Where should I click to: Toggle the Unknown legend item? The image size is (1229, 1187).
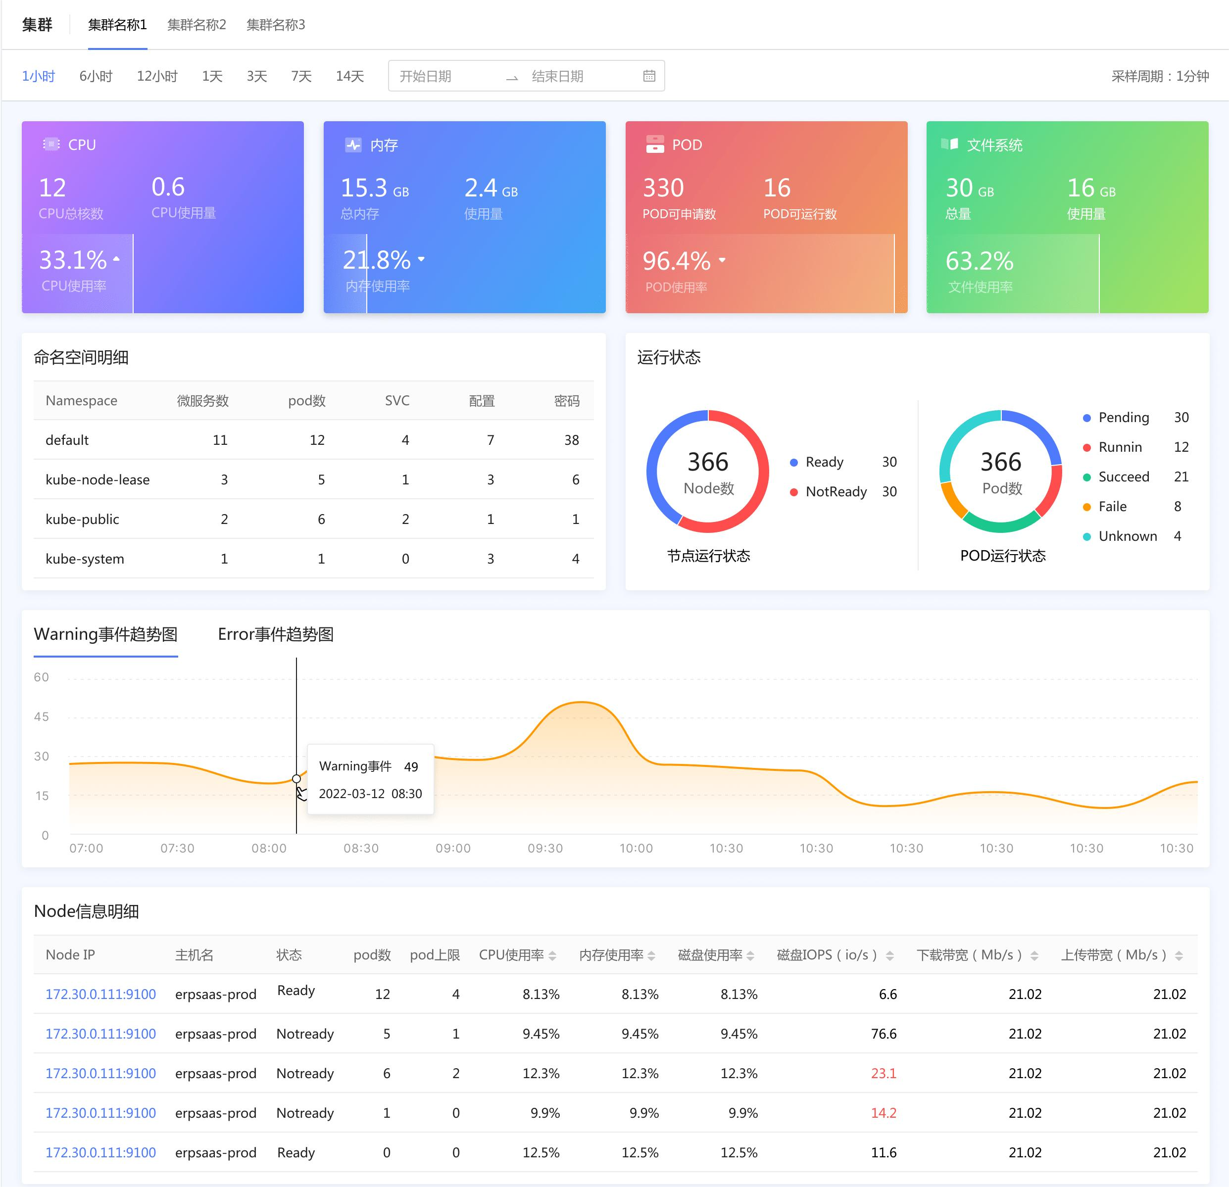point(1132,536)
